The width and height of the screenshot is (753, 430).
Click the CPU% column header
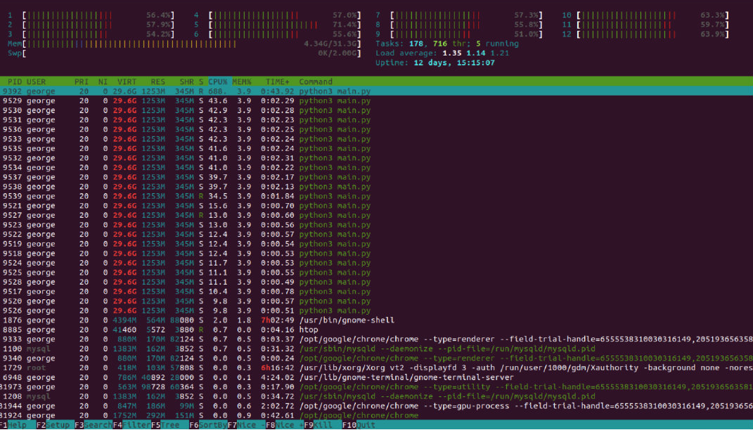coord(217,82)
